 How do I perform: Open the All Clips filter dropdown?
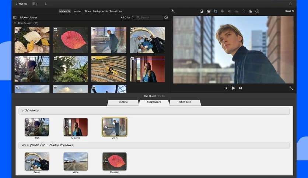coord(127,17)
